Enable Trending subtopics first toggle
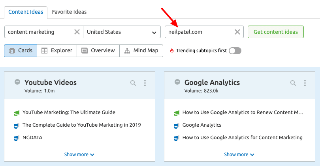 tap(235, 51)
